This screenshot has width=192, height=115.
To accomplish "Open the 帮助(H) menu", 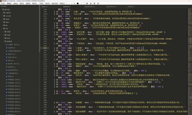I will tap(62, 4).
